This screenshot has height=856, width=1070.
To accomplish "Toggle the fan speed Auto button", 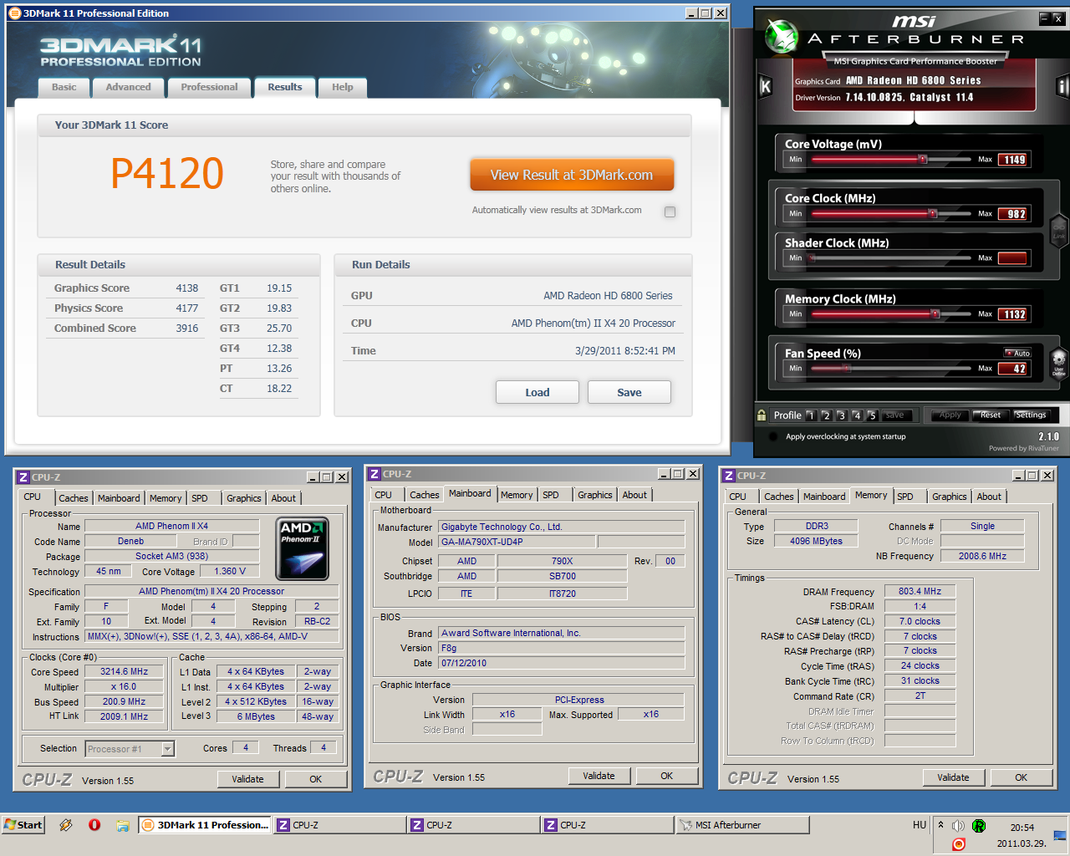I will (x=1017, y=353).
